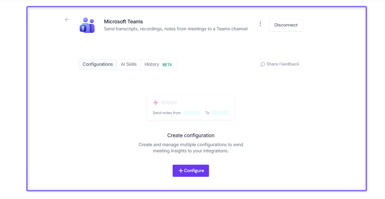The image size is (385, 199).
Task: Click the Disconnect button
Action: 286,25
